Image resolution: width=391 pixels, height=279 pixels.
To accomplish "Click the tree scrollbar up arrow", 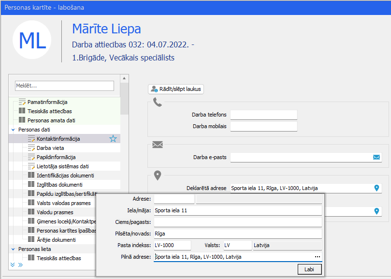I will coord(124,78).
